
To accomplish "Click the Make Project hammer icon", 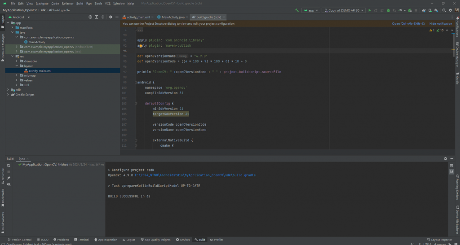I will coord(297,10).
